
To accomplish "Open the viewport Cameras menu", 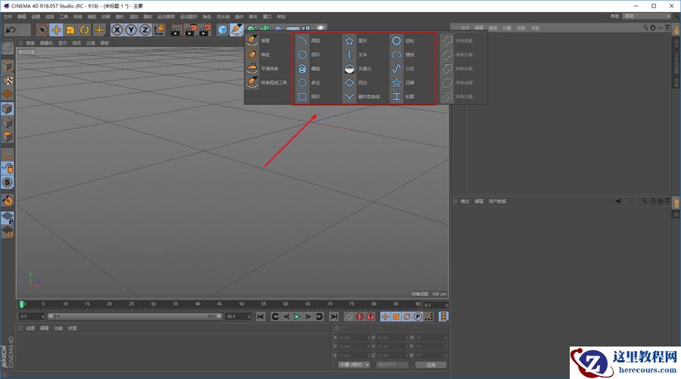I will click(x=46, y=43).
